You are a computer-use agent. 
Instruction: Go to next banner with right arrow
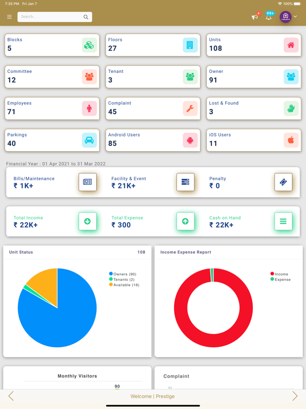[295, 396]
